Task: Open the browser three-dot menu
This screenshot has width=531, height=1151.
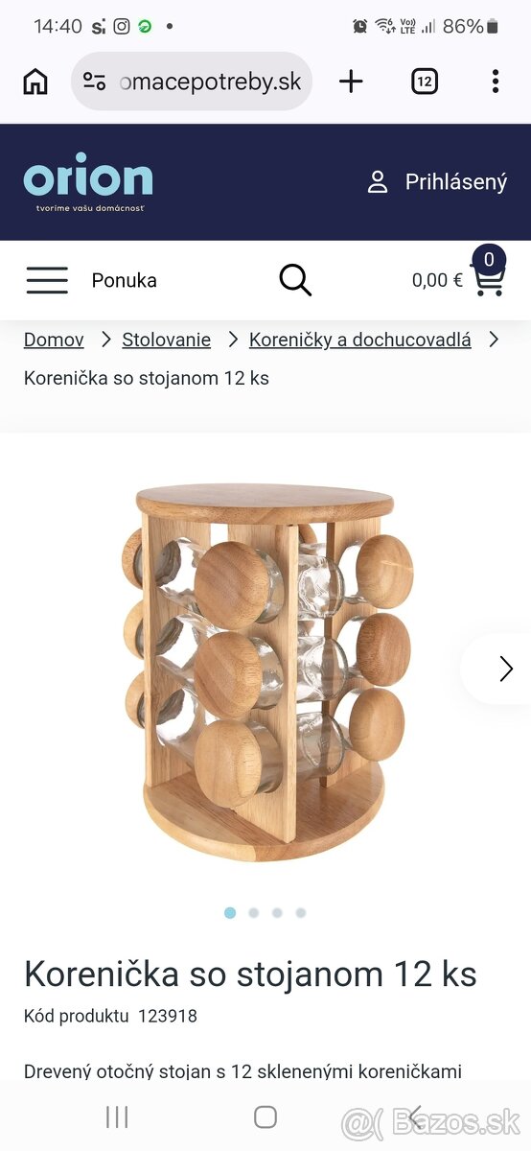Action: coord(496,82)
